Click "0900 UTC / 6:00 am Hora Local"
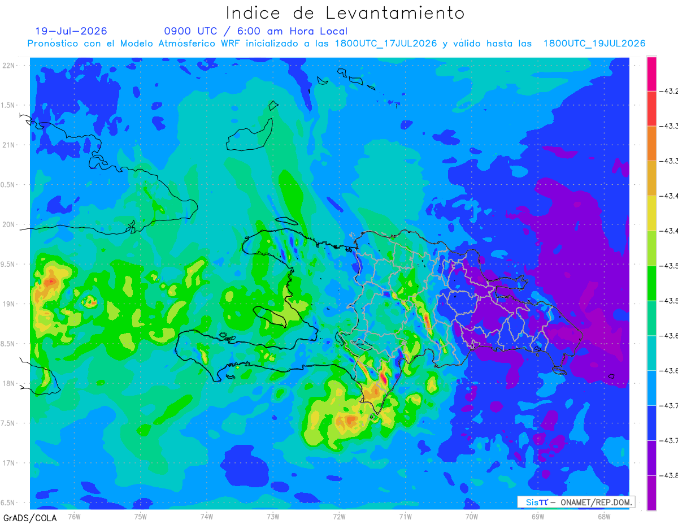 tap(256, 31)
